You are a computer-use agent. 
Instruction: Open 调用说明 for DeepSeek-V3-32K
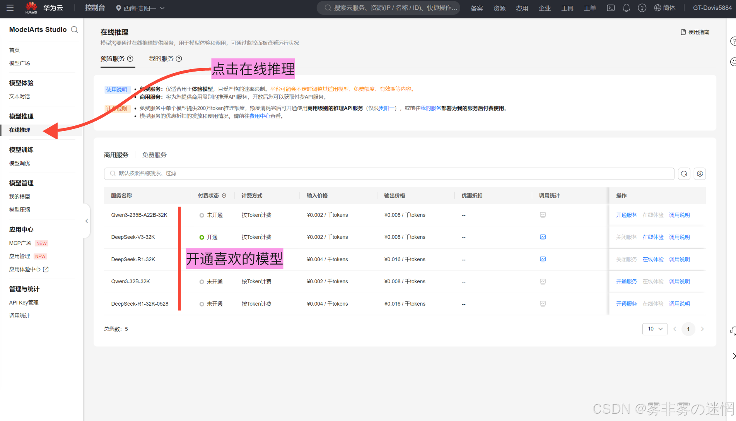pyautogui.click(x=680, y=237)
